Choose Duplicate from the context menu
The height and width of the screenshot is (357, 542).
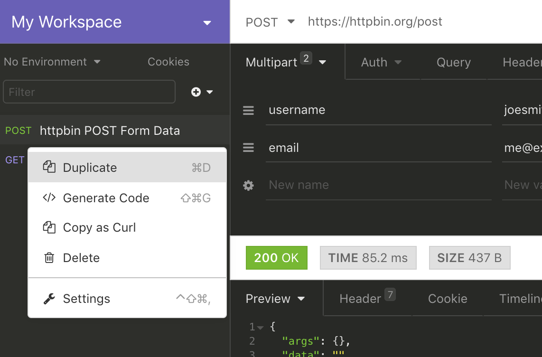point(127,167)
